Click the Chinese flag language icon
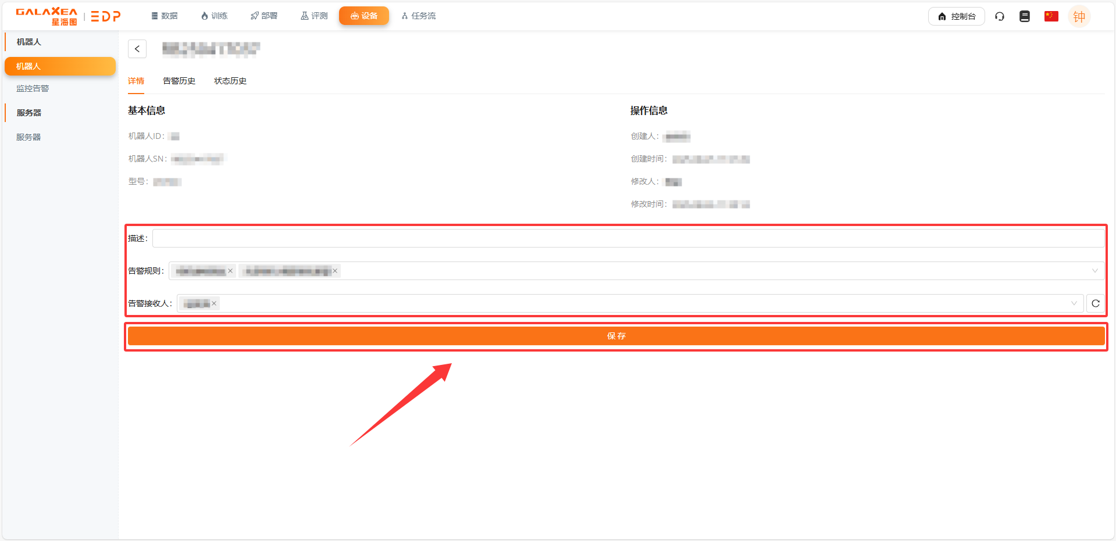This screenshot has height=541, width=1116. pyautogui.click(x=1051, y=16)
